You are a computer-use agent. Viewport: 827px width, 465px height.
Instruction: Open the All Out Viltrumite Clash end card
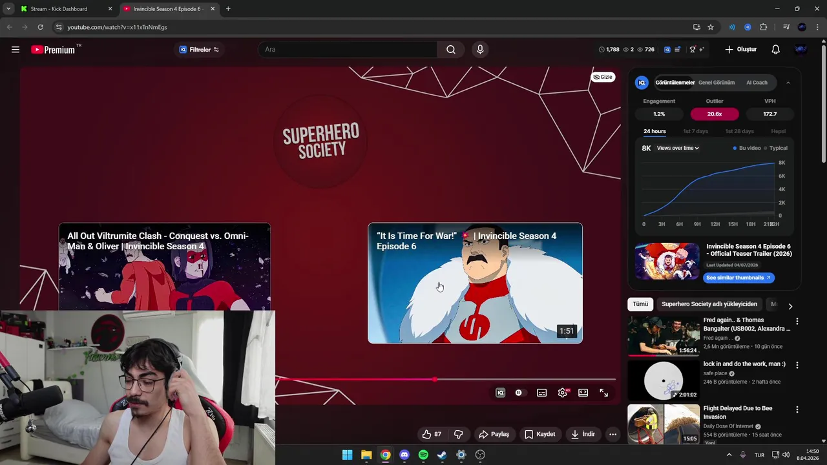pos(165,267)
